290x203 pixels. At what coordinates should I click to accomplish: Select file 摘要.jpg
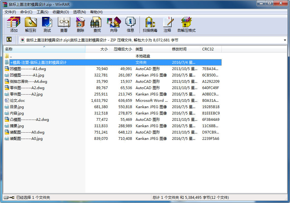(17, 126)
